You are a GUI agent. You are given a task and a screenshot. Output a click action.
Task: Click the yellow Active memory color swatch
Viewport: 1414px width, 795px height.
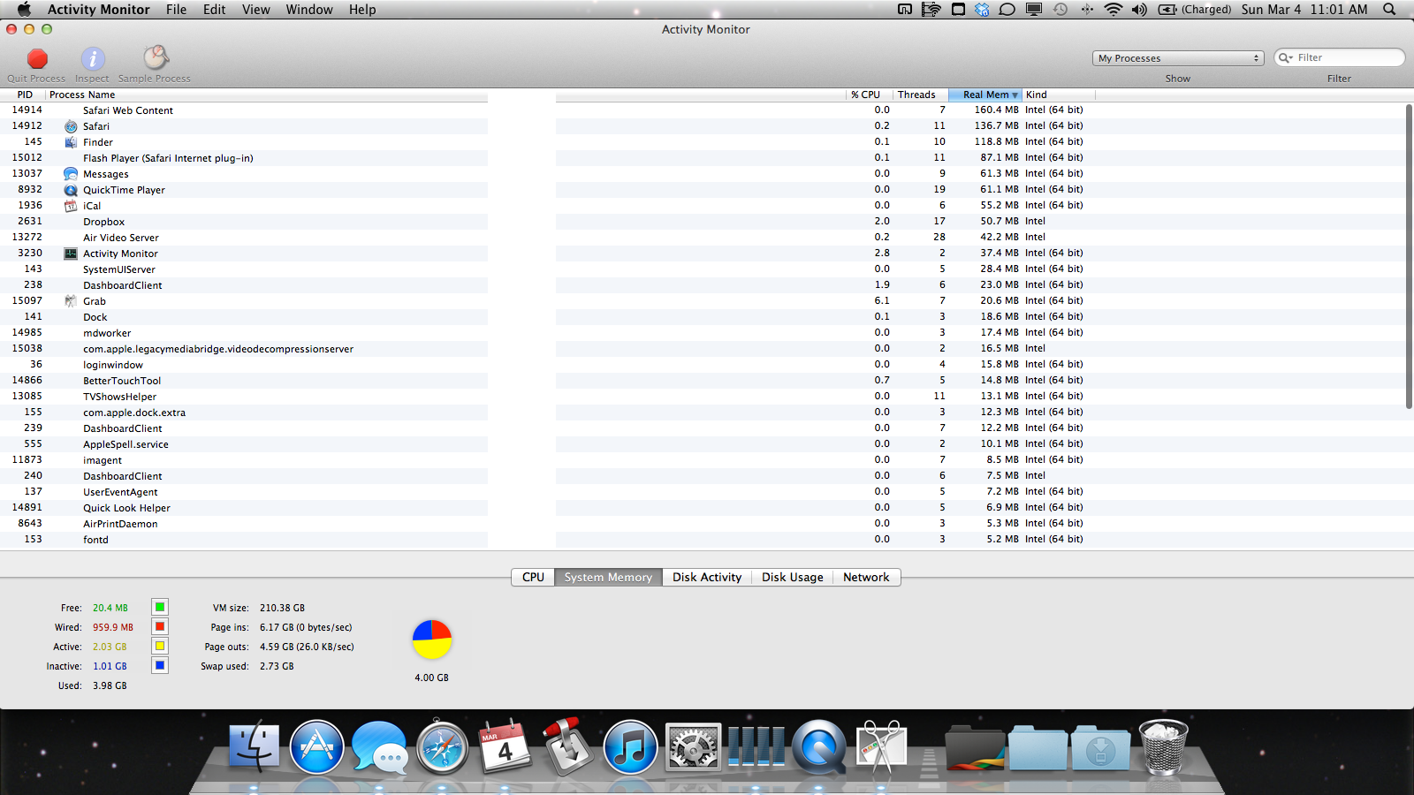coord(160,646)
